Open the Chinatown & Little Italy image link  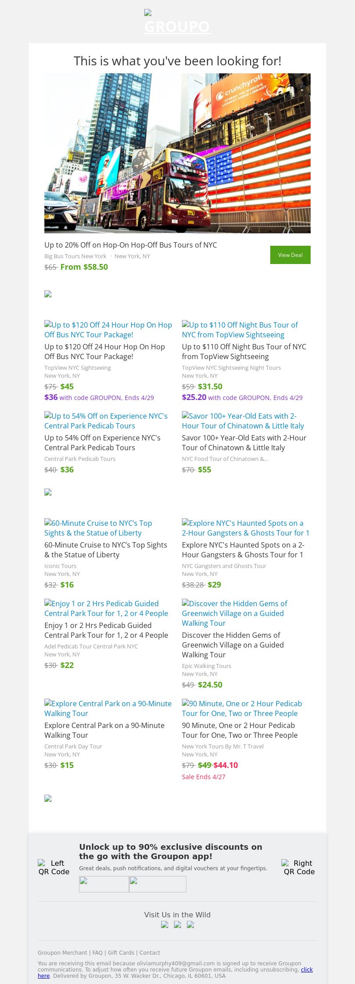click(243, 421)
